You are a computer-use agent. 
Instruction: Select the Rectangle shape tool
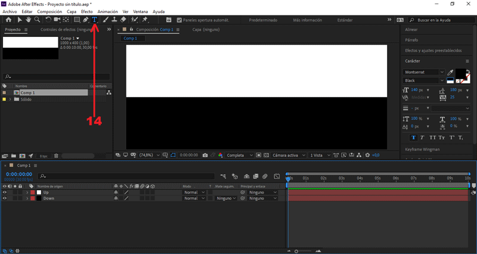[x=77, y=20]
